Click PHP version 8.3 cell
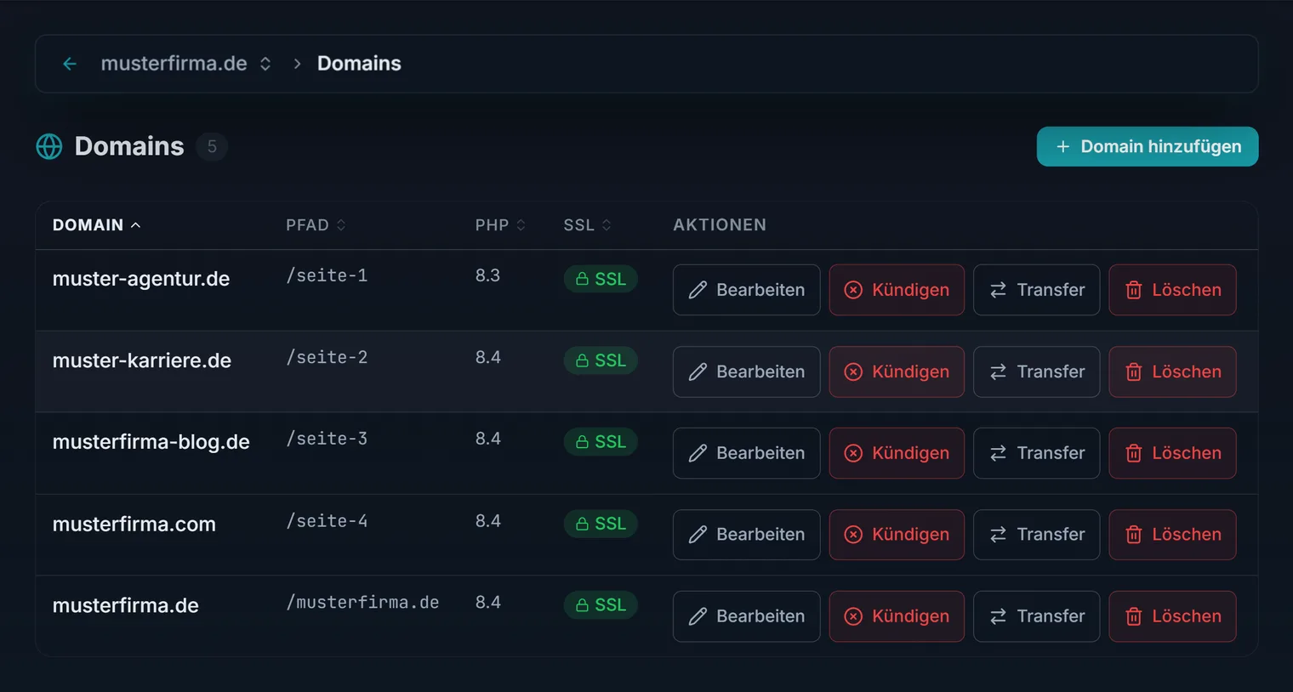 tap(487, 275)
